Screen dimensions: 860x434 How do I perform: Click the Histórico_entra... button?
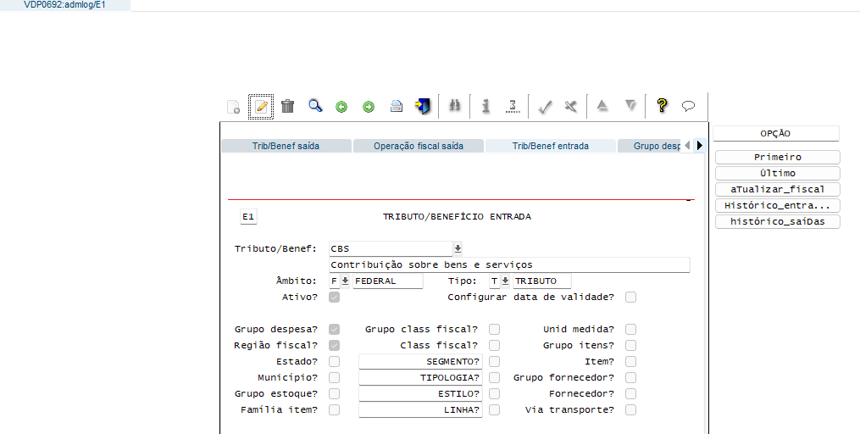(x=777, y=205)
